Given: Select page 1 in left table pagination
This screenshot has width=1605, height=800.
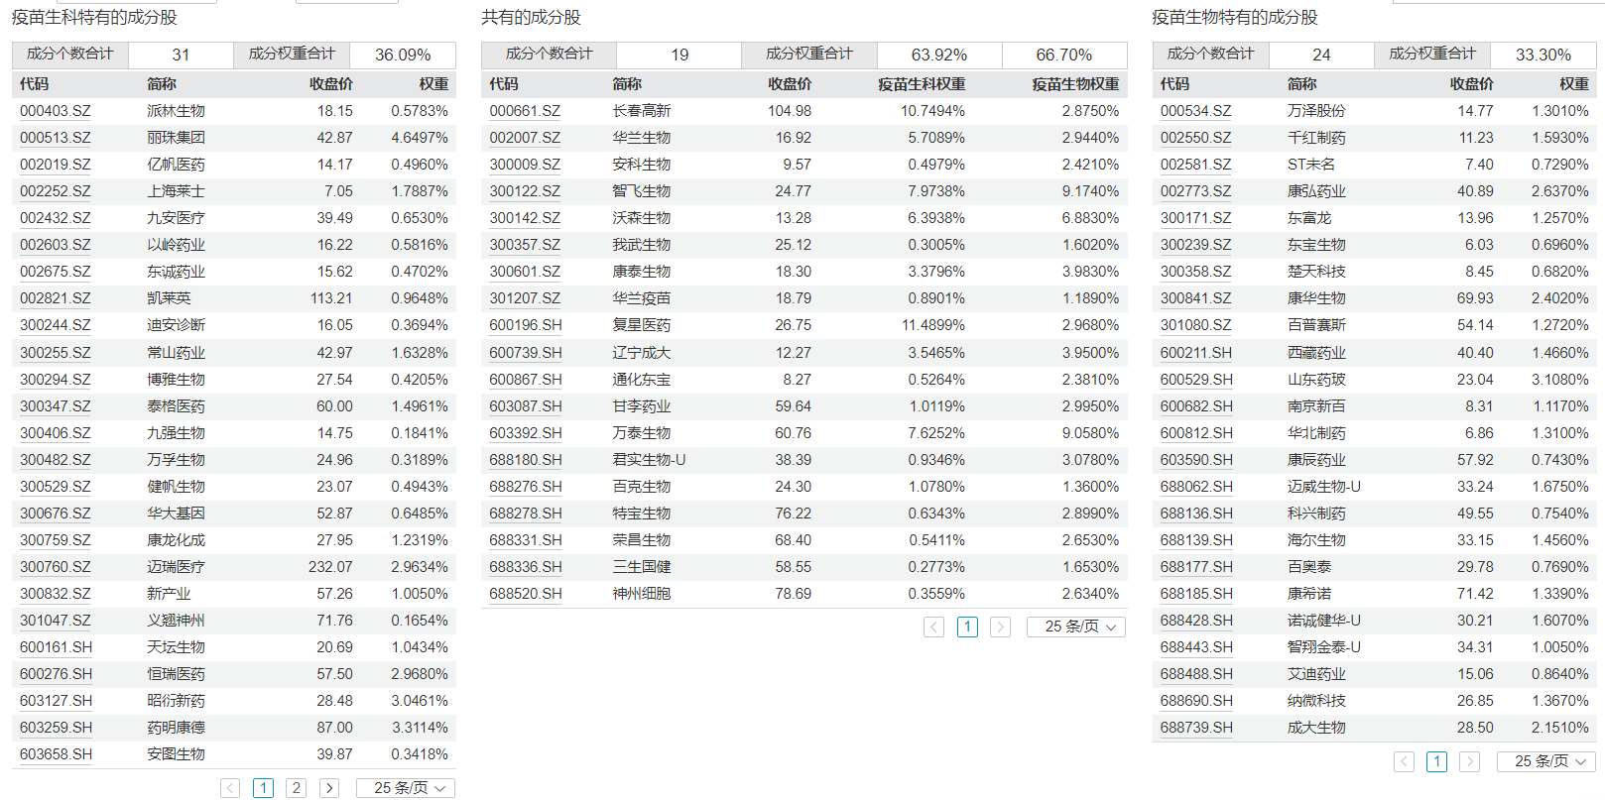Looking at the screenshot, I should point(263,788).
